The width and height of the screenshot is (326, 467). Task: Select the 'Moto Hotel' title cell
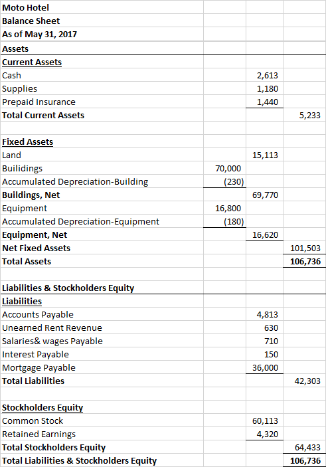(25, 8)
